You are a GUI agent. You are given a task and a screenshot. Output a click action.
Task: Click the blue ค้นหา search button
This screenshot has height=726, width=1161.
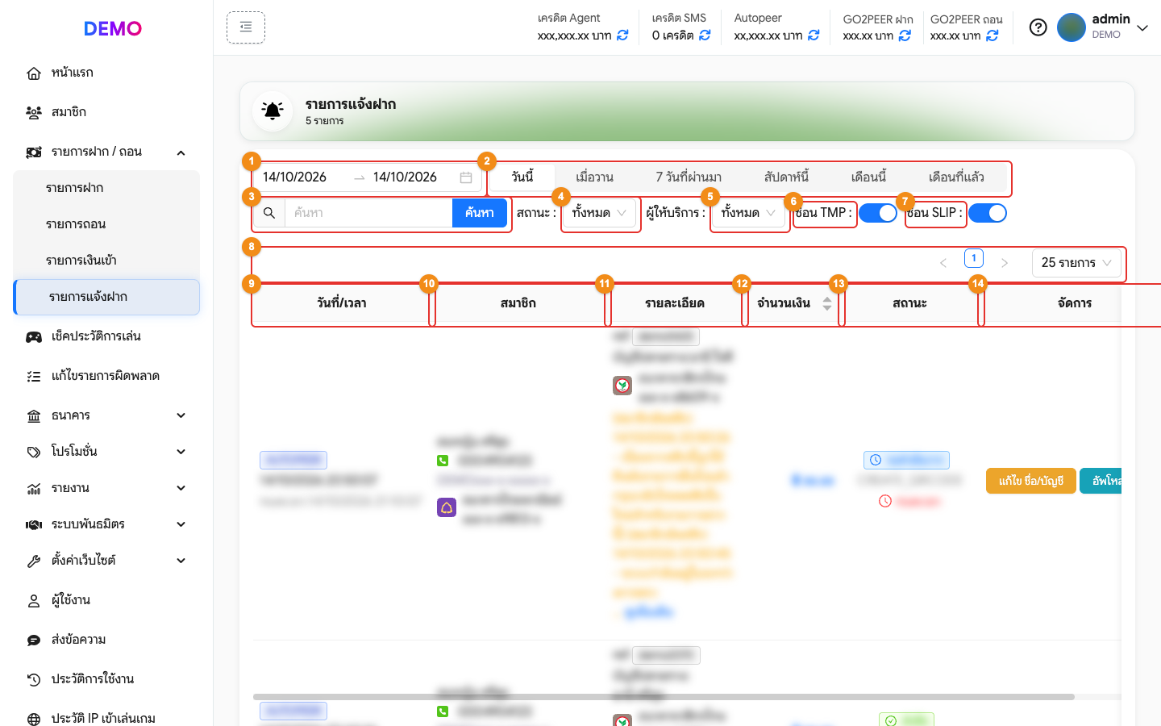[x=479, y=213]
